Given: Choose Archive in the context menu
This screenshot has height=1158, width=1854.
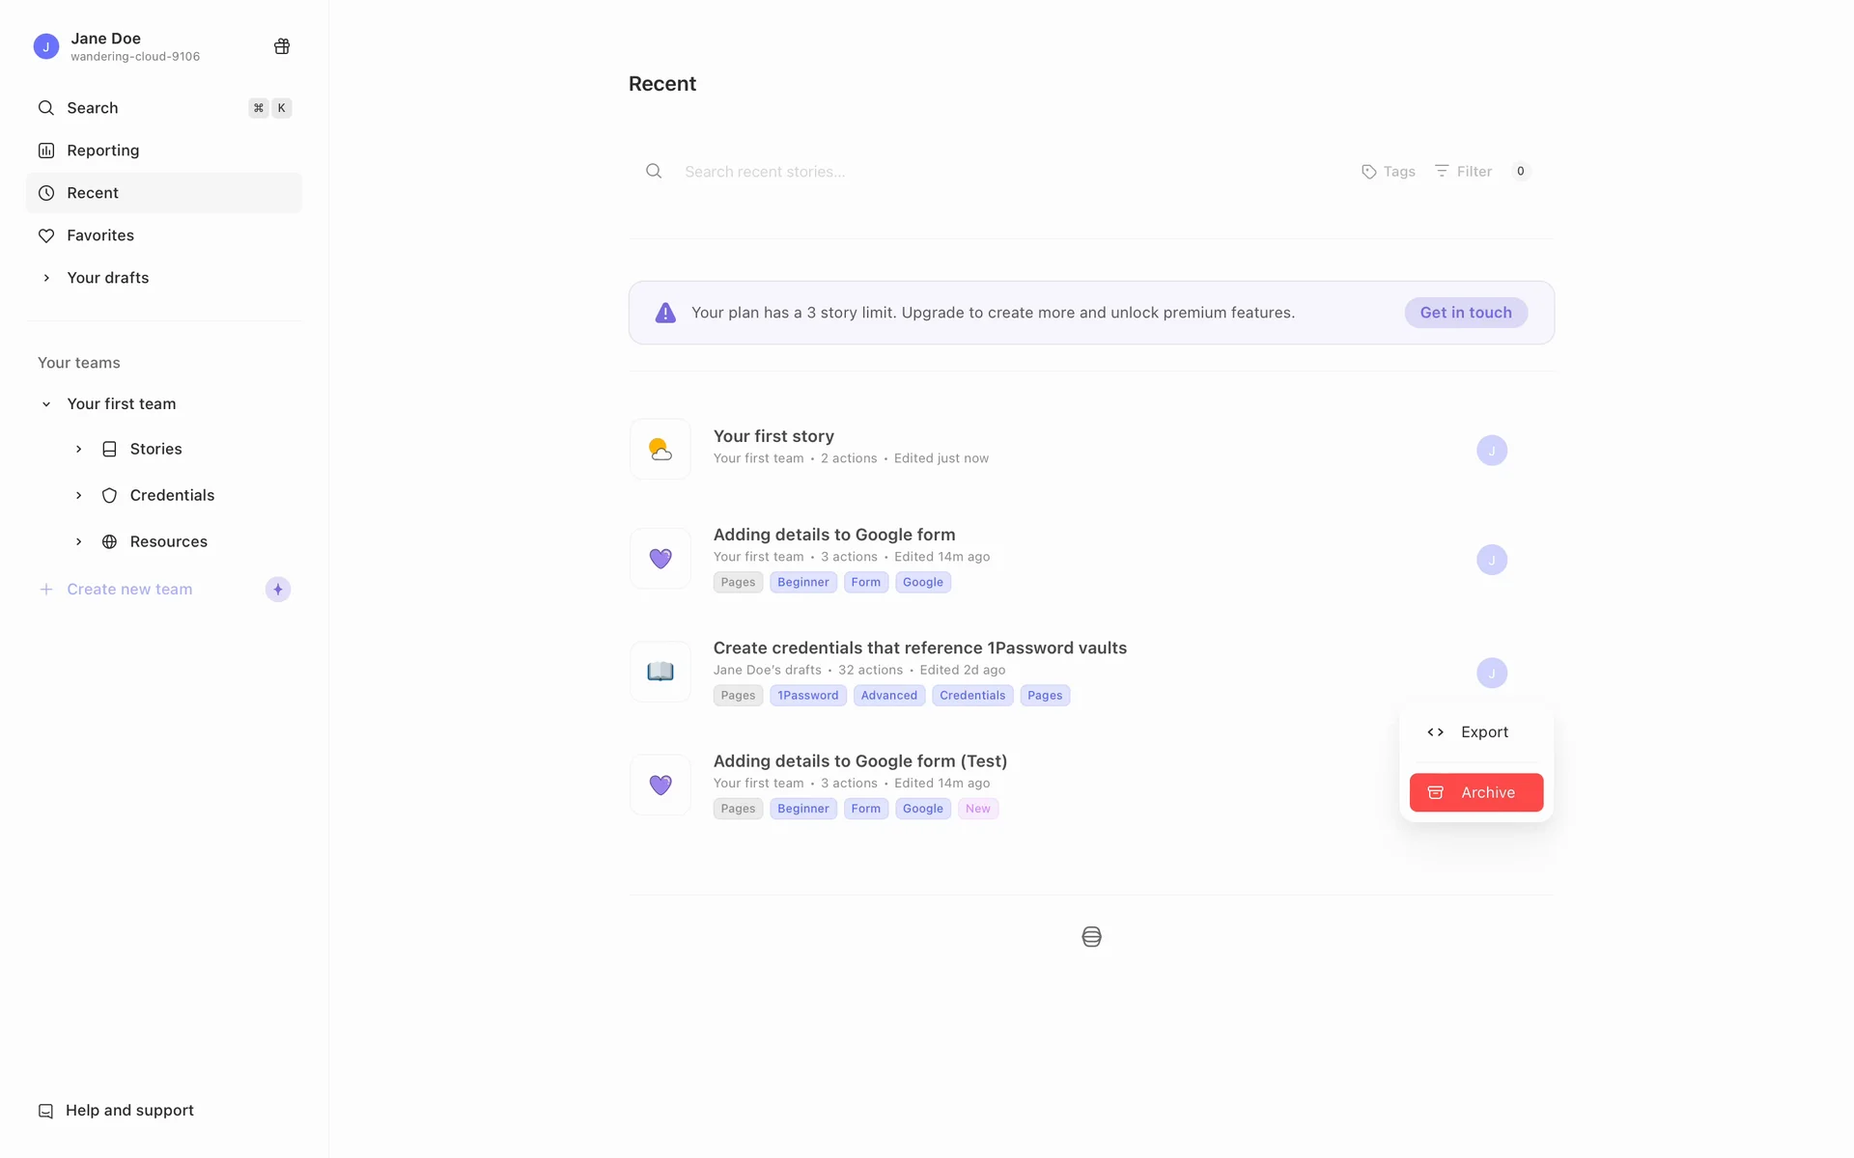Looking at the screenshot, I should point(1475,793).
